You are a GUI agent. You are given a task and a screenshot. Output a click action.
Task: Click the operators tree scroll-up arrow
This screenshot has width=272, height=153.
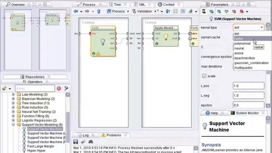point(68,95)
